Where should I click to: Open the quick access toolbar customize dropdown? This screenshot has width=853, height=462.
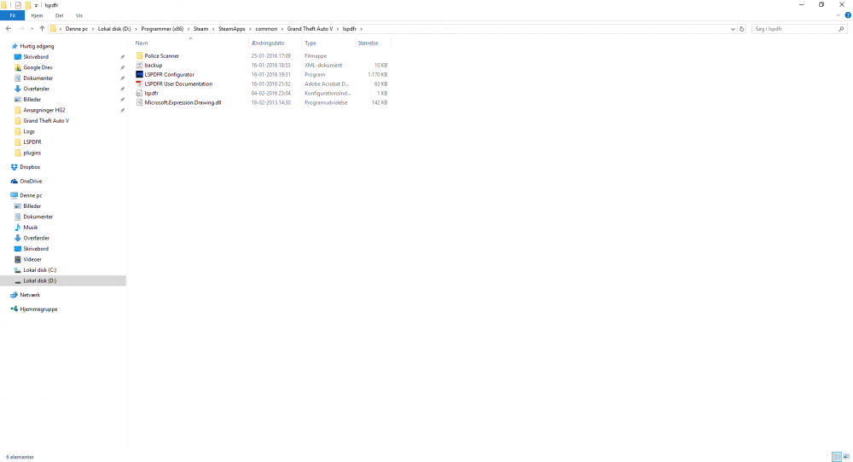(x=36, y=5)
